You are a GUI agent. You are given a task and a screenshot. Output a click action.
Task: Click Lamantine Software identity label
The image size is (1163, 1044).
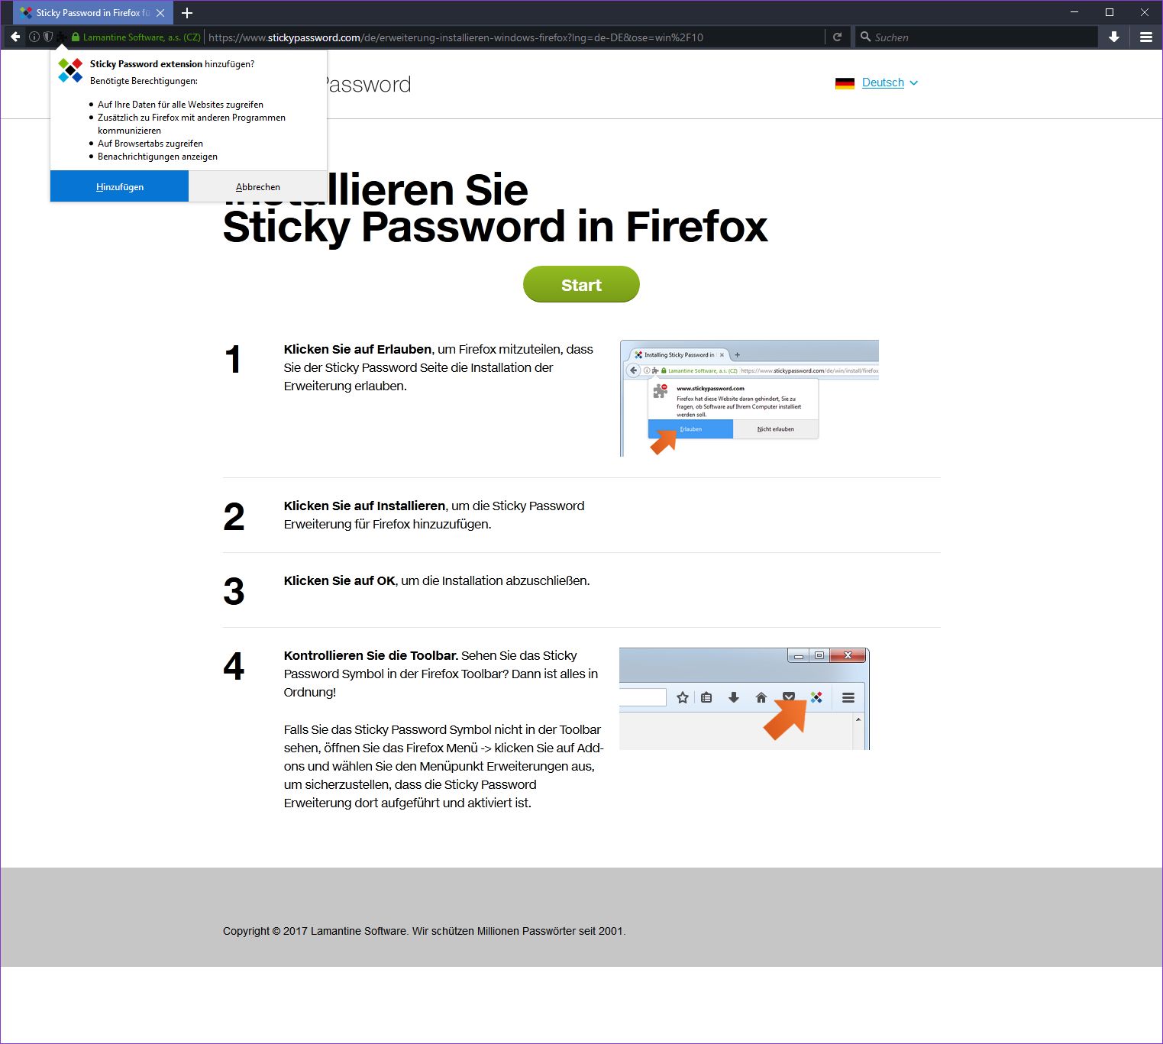coord(142,37)
